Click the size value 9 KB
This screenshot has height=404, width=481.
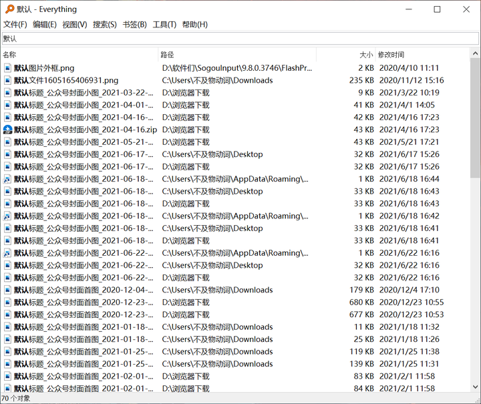point(366,93)
